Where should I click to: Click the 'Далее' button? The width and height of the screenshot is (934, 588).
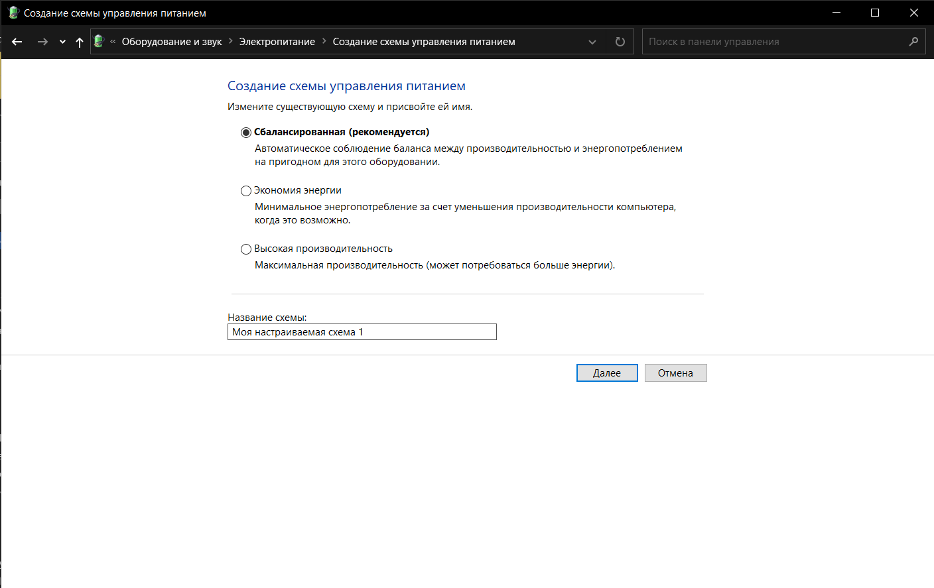(x=607, y=373)
